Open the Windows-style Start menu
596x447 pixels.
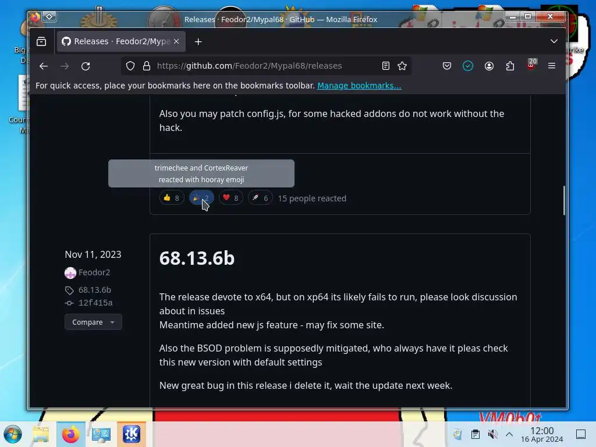tap(13, 434)
